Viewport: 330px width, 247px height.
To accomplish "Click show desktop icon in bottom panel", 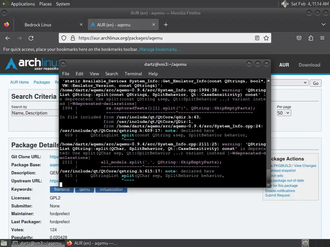I will click(4, 243).
